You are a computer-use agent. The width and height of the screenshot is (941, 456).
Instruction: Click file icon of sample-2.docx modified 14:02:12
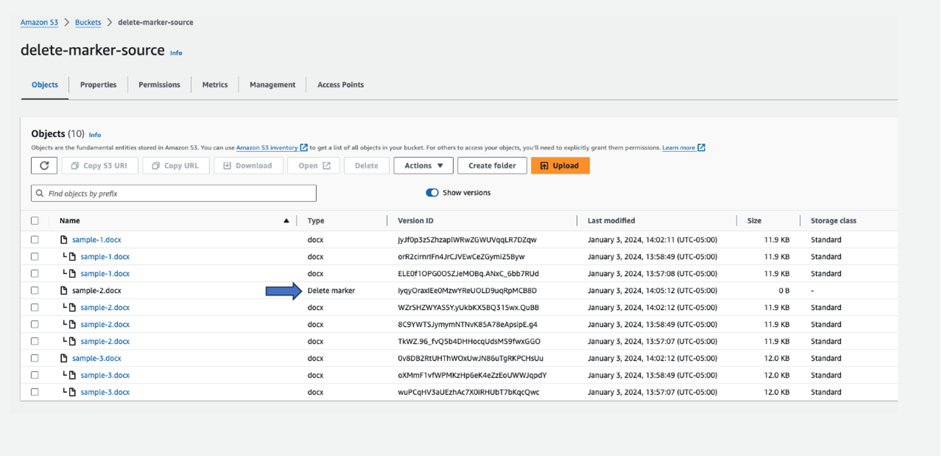tap(72, 308)
